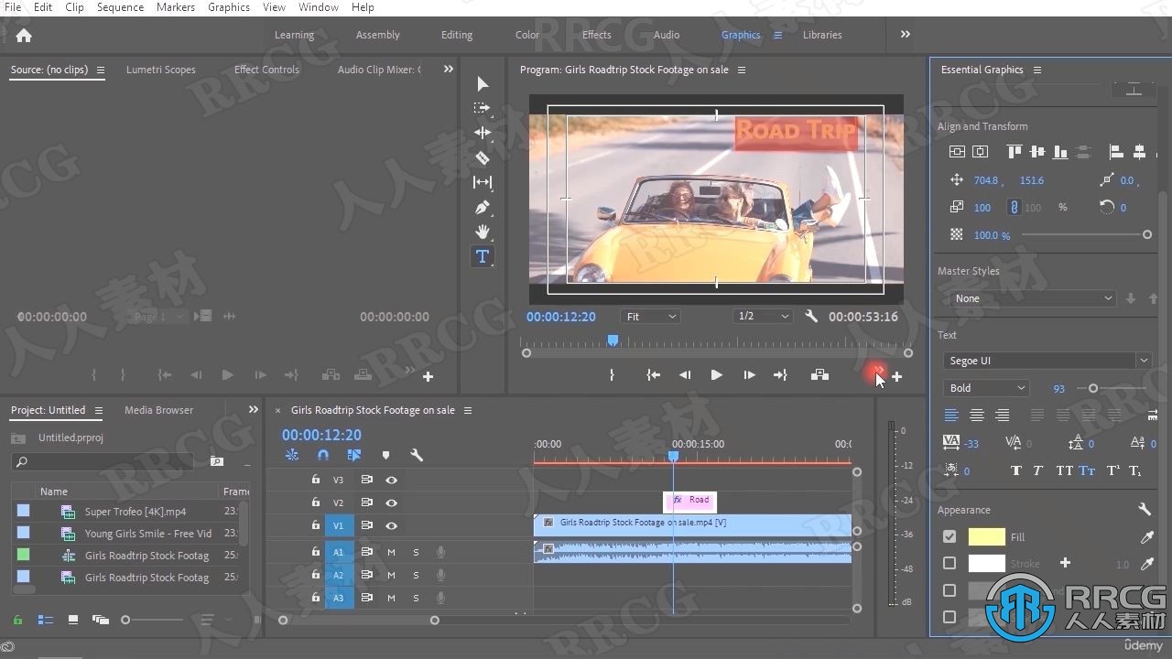Image resolution: width=1172 pixels, height=659 pixels.
Task: Enable the Stroke checkbox
Action: pos(950,563)
